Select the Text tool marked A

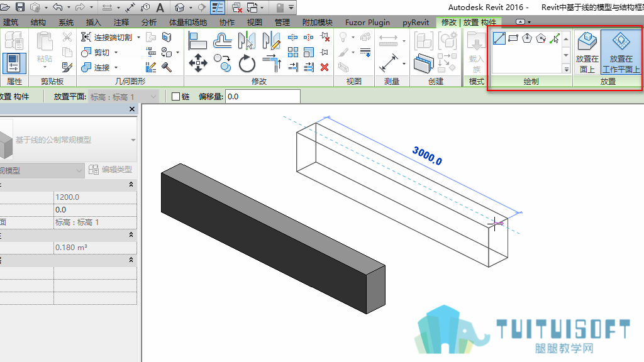(160, 8)
